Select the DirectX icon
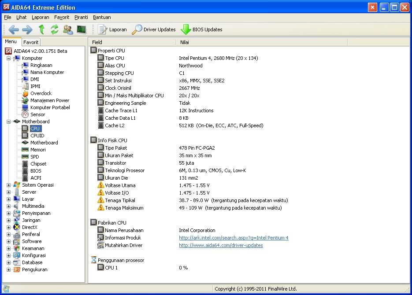The width and height of the screenshot is (412, 295). tap(17, 227)
